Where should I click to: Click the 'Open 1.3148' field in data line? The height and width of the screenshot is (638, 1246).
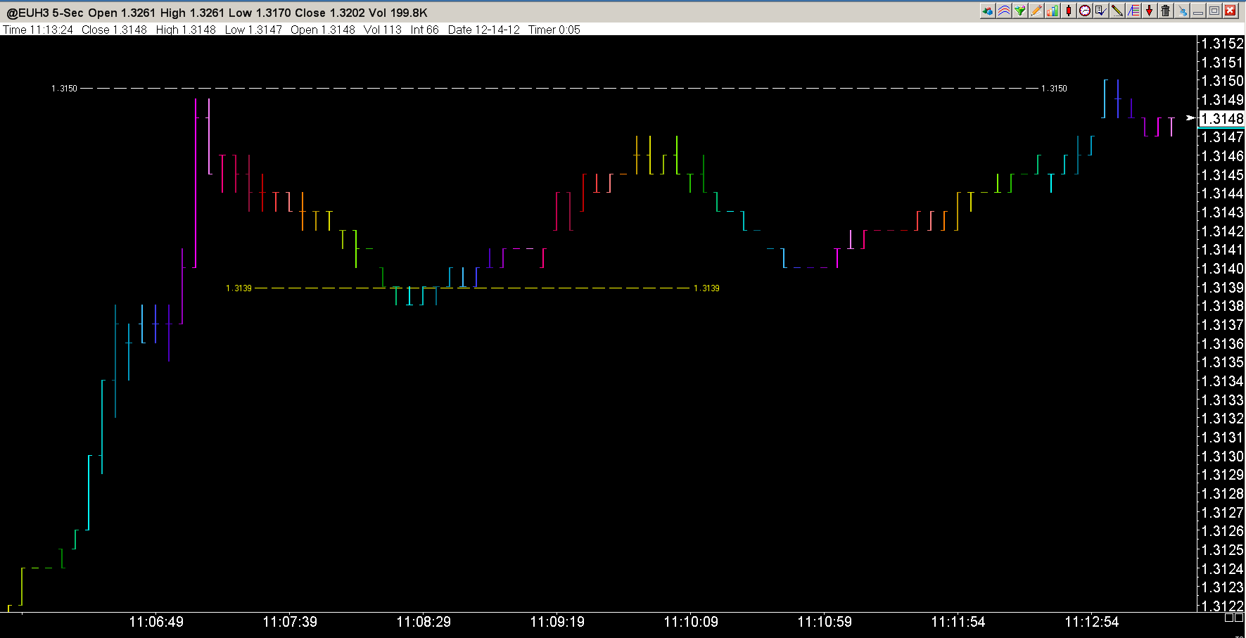(323, 30)
